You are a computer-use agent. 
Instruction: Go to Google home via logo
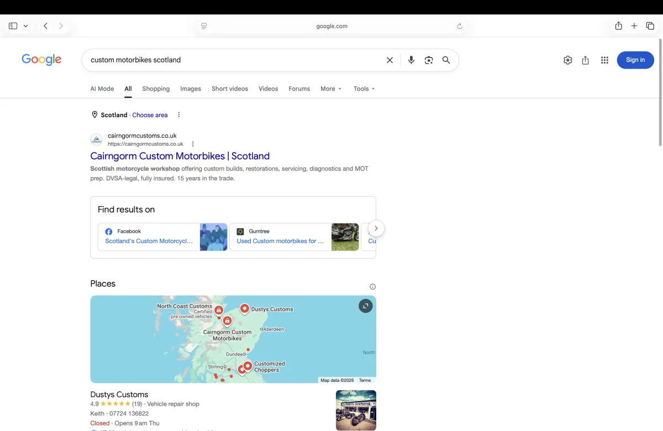coord(41,60)
